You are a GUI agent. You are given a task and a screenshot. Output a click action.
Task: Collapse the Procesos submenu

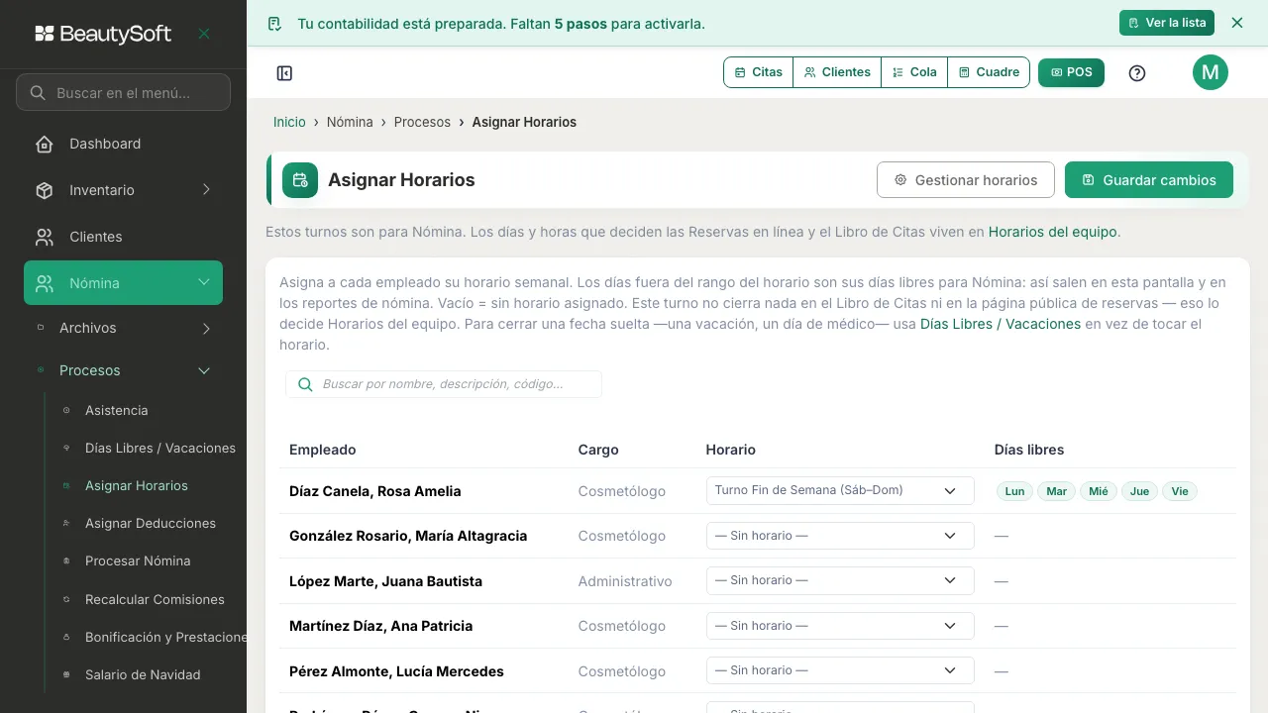coord(123,370)
